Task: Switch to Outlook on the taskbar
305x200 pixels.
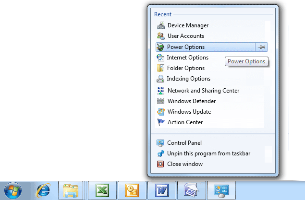Action: point(132,191)
